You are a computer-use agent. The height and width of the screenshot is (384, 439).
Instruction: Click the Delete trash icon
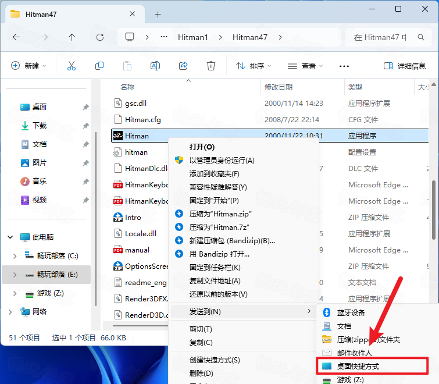[x=211, y=66]
